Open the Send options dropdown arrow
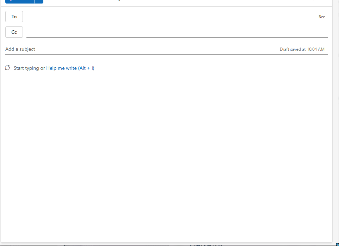 tap(39, 1)
